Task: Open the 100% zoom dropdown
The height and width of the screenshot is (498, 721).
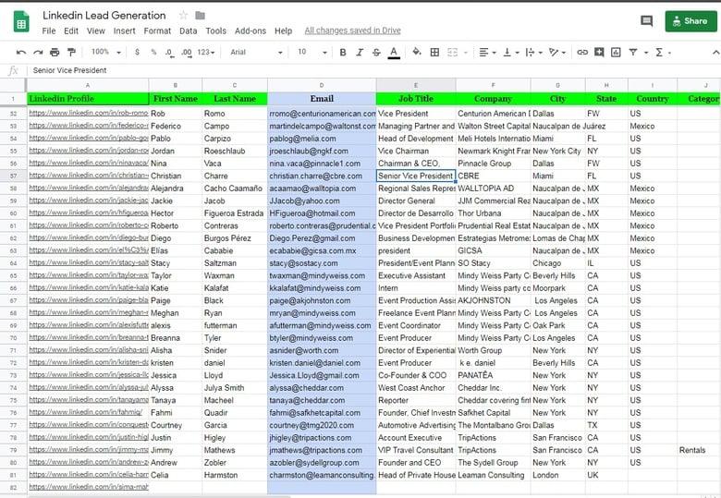Action: click(x=105, y=52)
